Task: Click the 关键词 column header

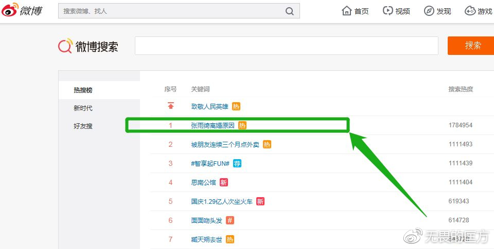Action: [x=200, y=89]
